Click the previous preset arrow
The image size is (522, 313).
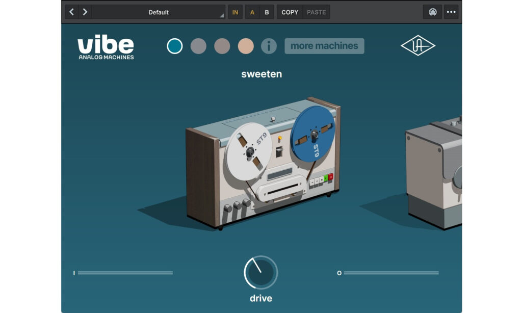[71, 12]
